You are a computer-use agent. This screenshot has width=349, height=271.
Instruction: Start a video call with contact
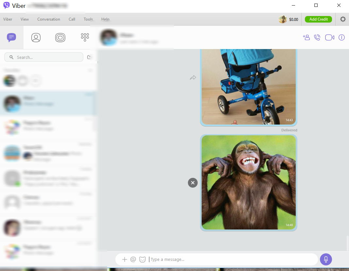click(329, 38)
